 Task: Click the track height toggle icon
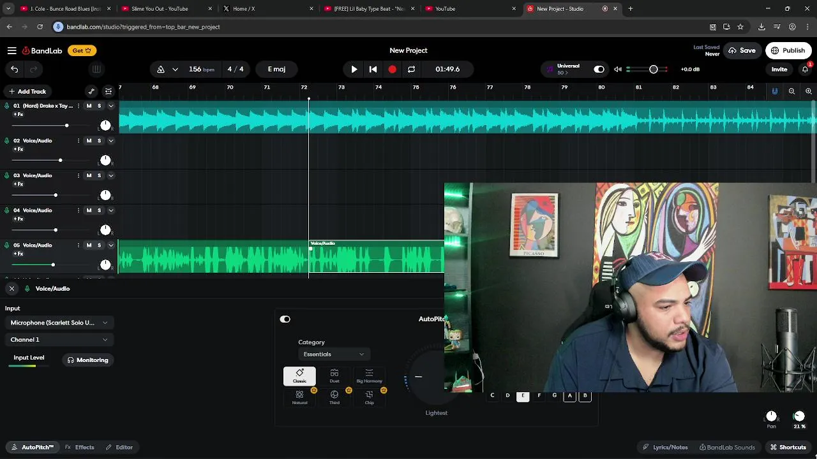[x=109, y=91]
